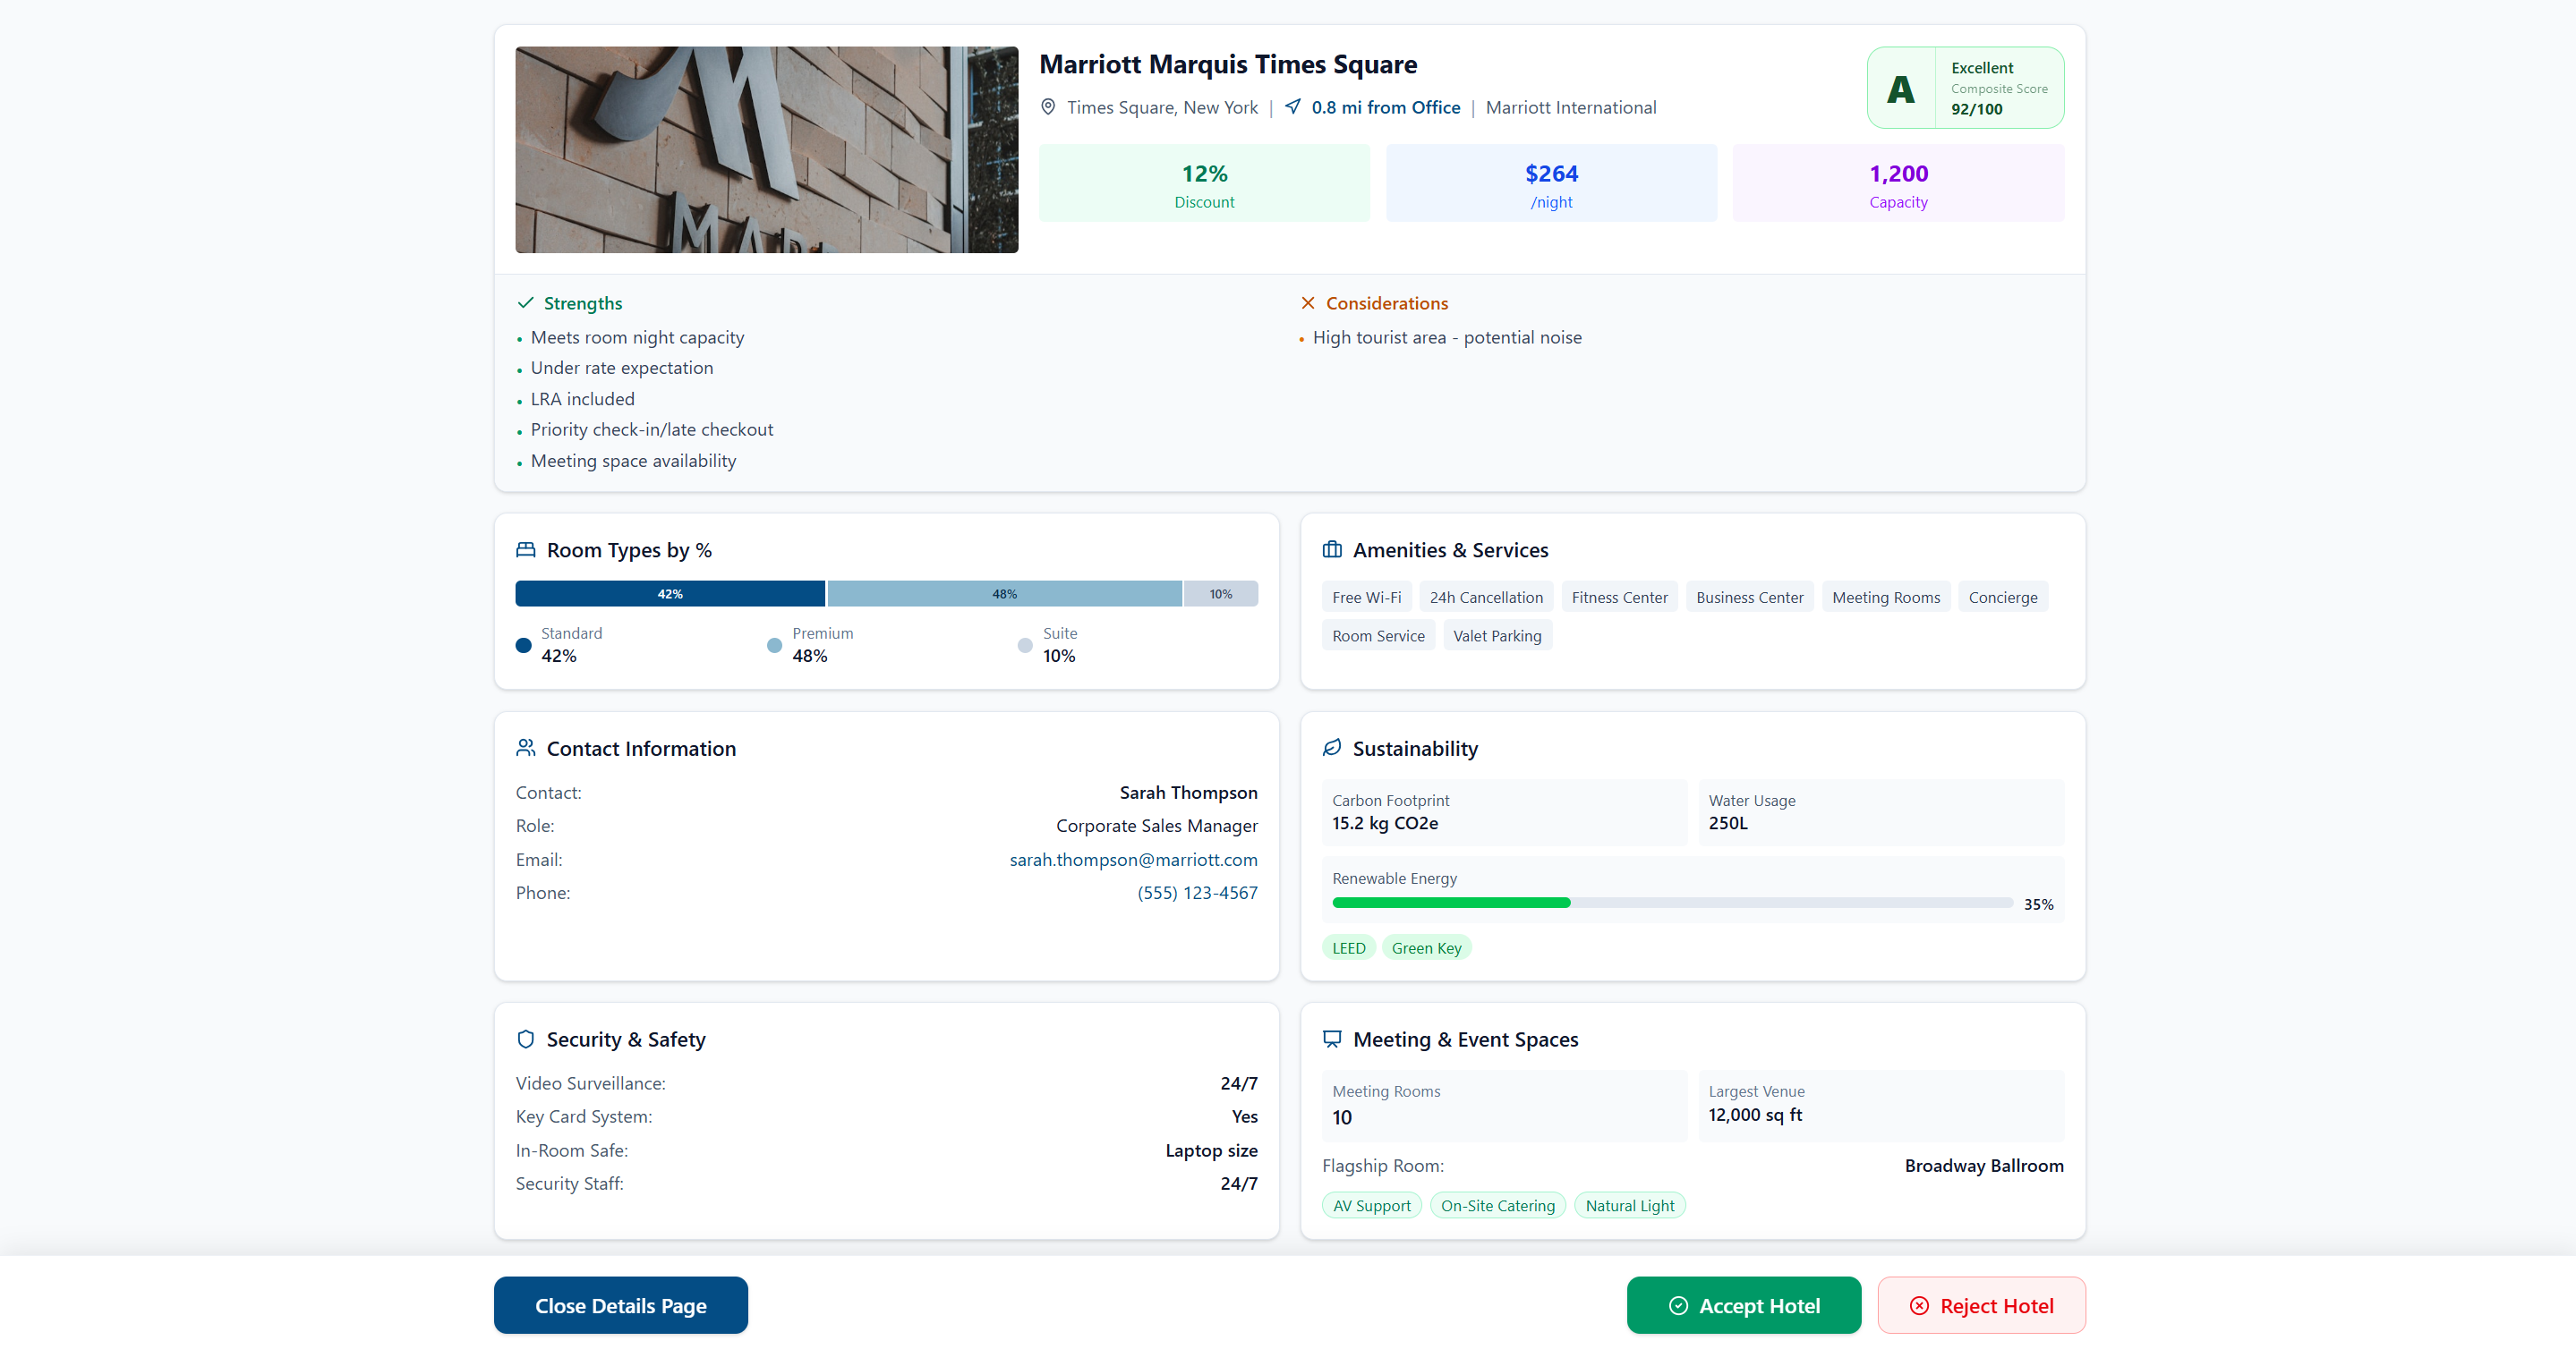Click the On-Site Catering tag

pos(1498,1205)
